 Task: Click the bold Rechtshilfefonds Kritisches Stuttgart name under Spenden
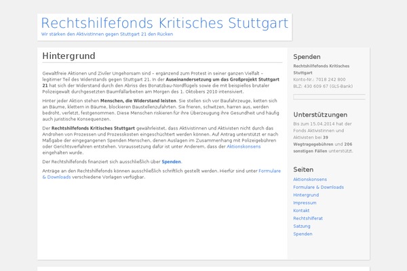pyautogui.click(x=322, y=70)
